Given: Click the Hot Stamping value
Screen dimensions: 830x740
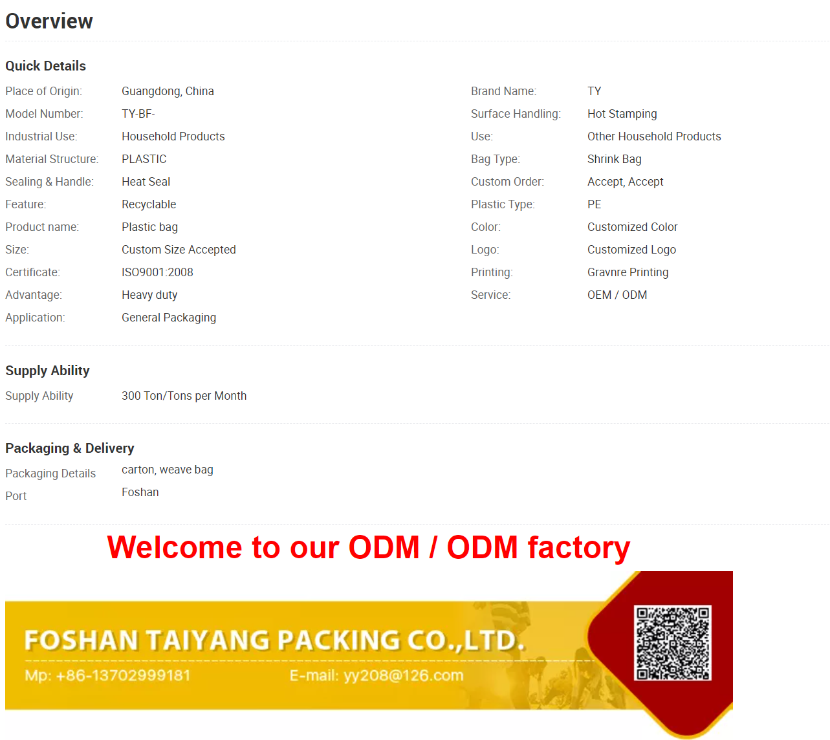Looking at the screenshot, I should 622,114.
